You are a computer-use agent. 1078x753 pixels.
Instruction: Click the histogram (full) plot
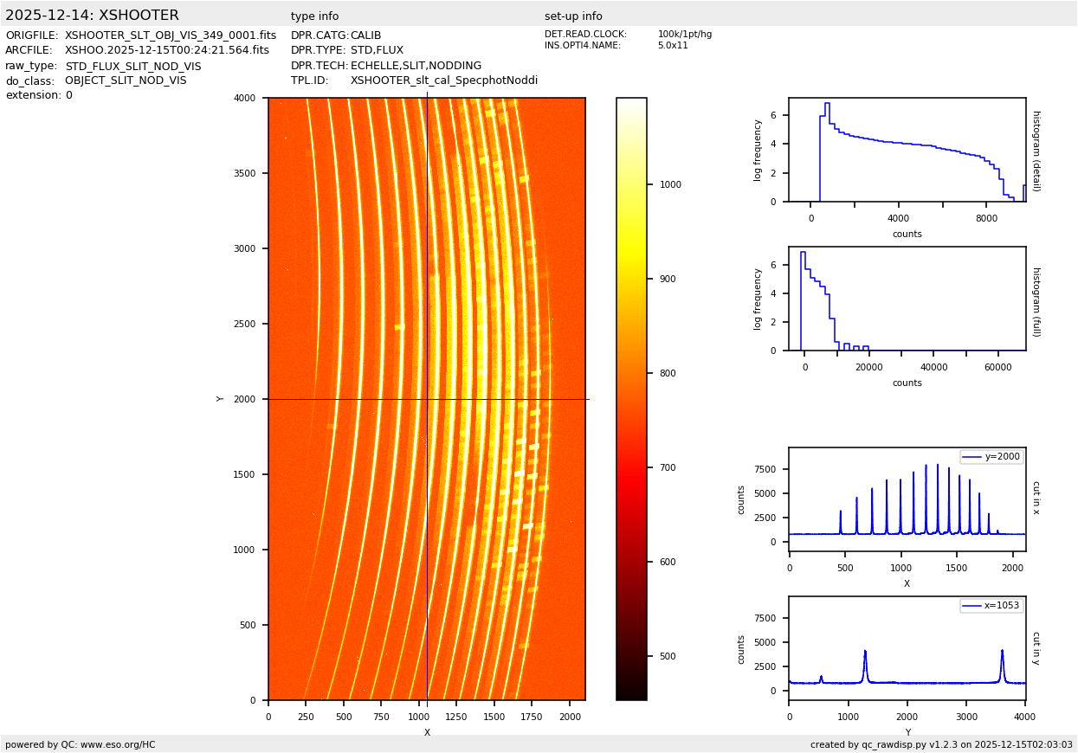(907, 299)
